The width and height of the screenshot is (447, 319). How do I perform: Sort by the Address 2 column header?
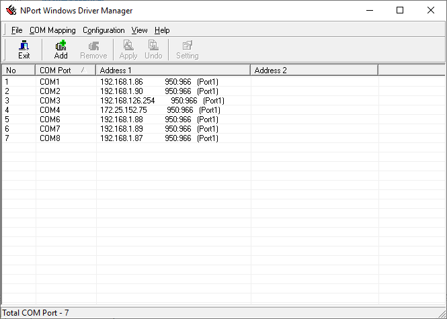[315, 71]
